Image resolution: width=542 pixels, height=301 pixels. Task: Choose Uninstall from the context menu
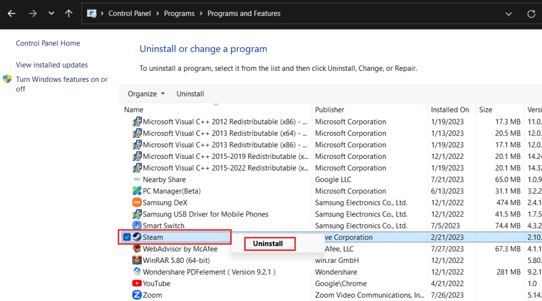pos(268,244)
